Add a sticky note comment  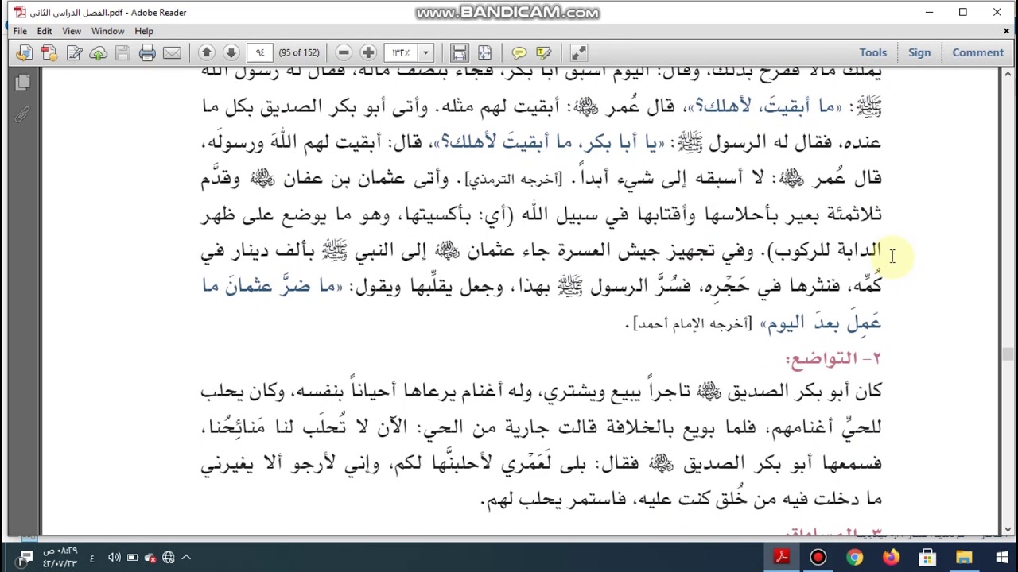(x=519, y=52)
